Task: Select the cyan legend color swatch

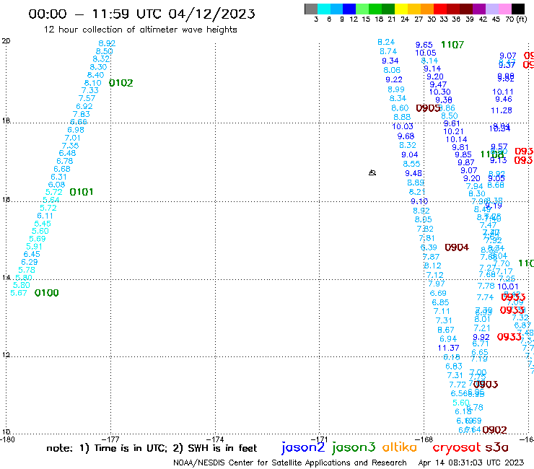Action: (324, 9)
